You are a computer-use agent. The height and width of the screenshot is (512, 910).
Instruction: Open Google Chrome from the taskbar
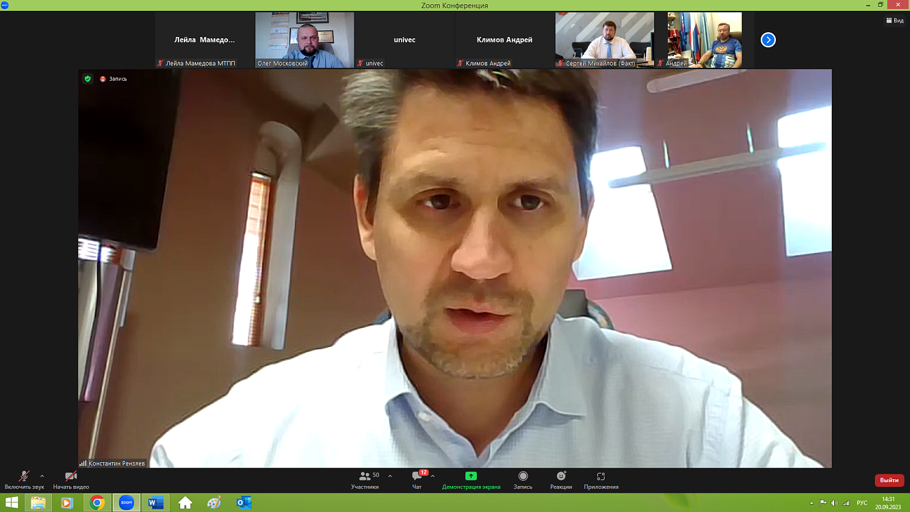pyautogui.click(x=97, y=502)
